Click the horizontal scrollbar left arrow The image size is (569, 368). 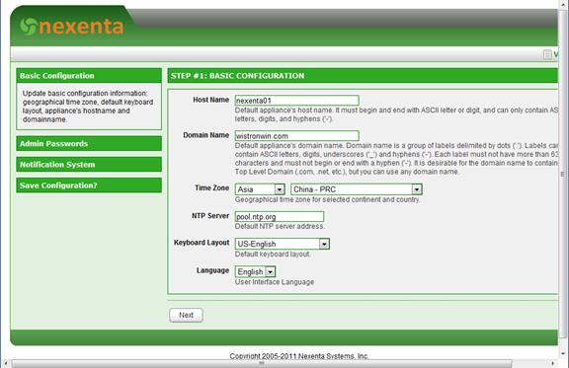click(x=6, y=363)
